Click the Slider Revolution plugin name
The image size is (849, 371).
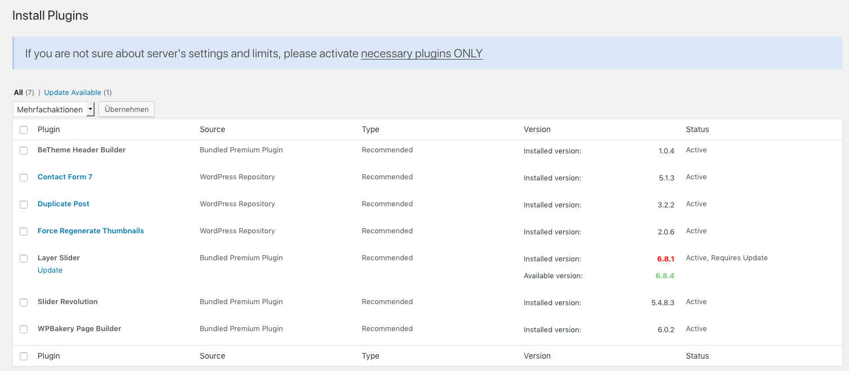click(68, 302)
